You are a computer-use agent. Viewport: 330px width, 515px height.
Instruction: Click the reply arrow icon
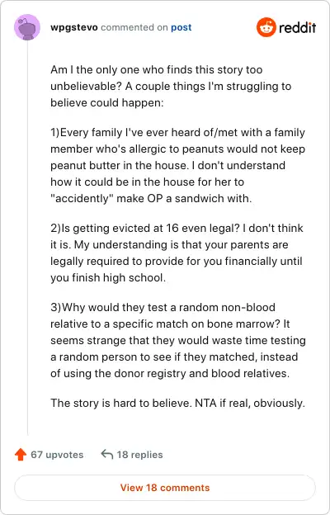(107, 455)
